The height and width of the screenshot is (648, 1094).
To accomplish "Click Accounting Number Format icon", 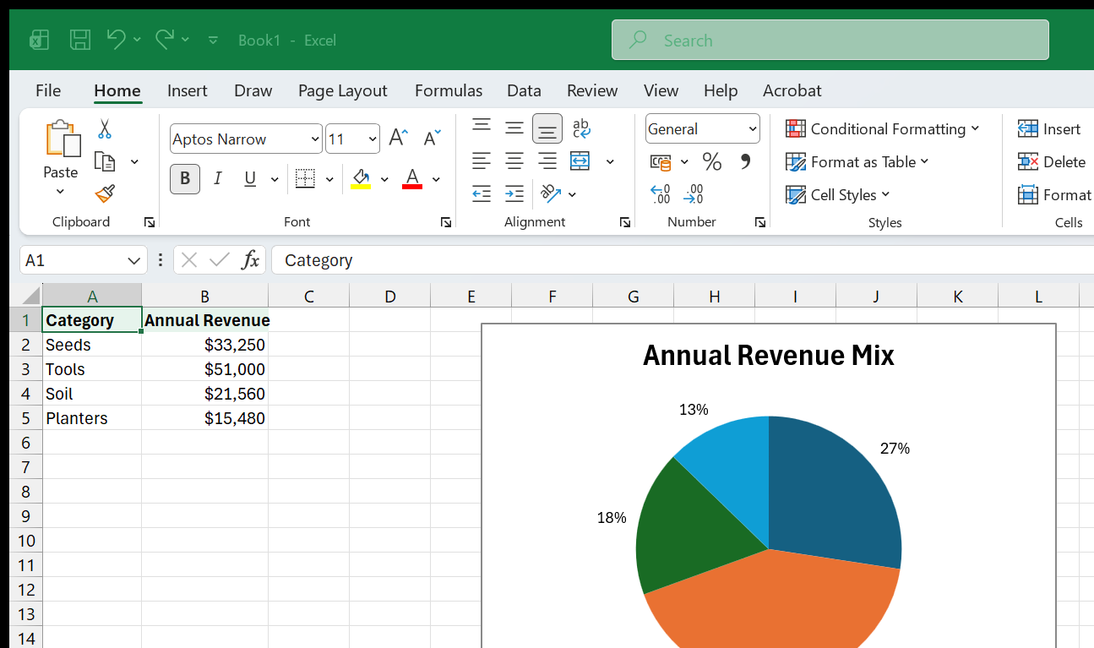I will tap(661, 161).
